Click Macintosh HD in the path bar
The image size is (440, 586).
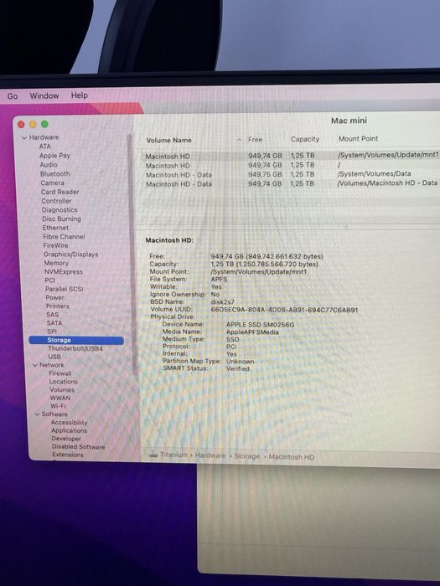[292, 457]
